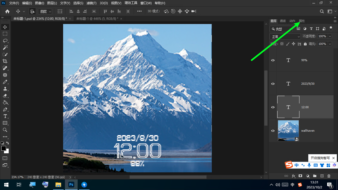This screenshot has width=338, height=190.
Task: Select the Magic Wand tool
Action: point(5,47)
